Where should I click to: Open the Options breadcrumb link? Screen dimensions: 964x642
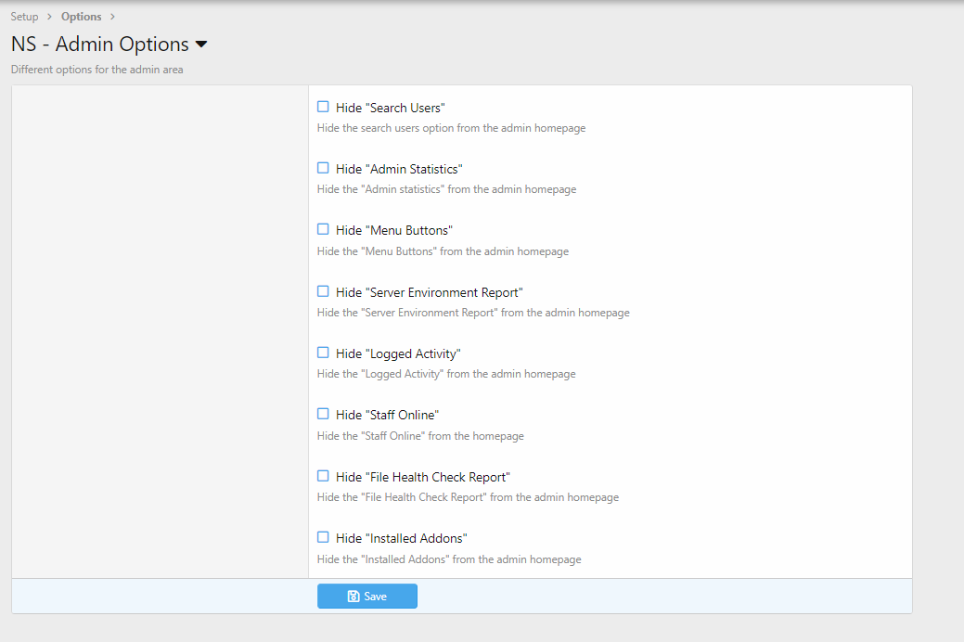82,17
